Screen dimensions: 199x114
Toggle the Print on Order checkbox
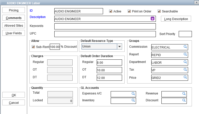tap(129, 11)
